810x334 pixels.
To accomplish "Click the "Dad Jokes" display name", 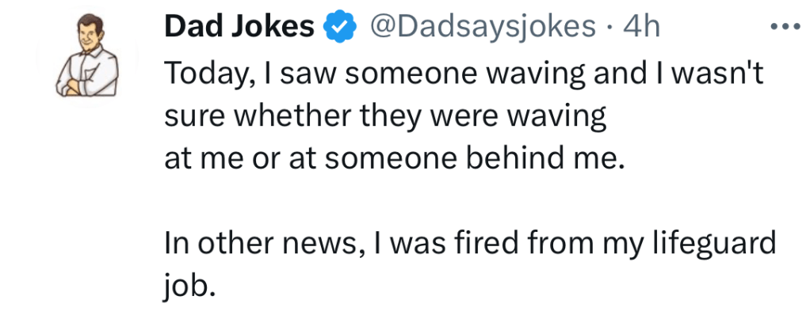I will (x=239, y=28).
